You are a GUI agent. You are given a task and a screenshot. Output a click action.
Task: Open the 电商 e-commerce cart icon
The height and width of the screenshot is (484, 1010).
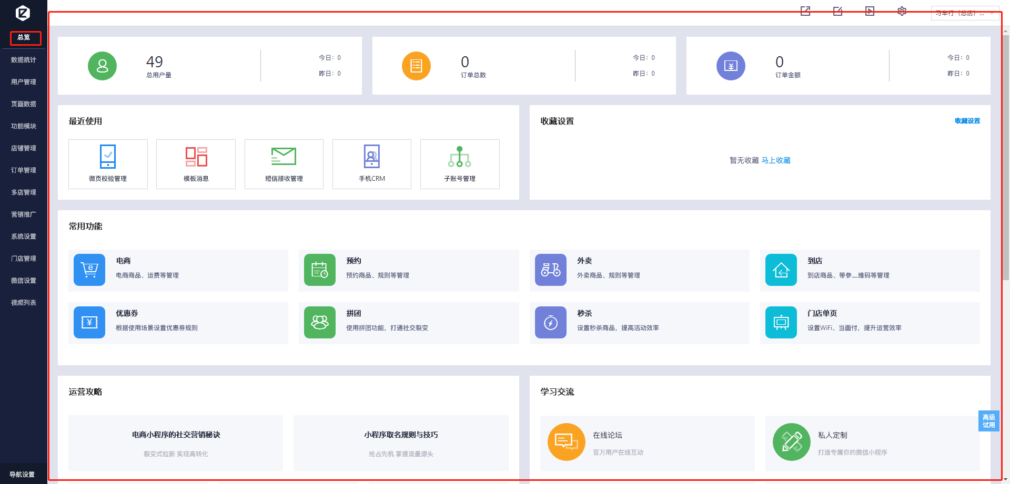tap(89, 270)
